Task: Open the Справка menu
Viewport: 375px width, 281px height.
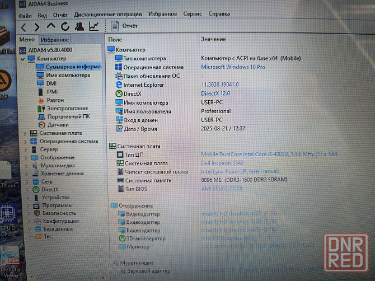Action: pos(219,13)
